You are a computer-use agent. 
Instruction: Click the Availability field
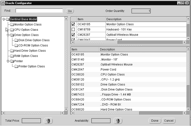point(101,121)
